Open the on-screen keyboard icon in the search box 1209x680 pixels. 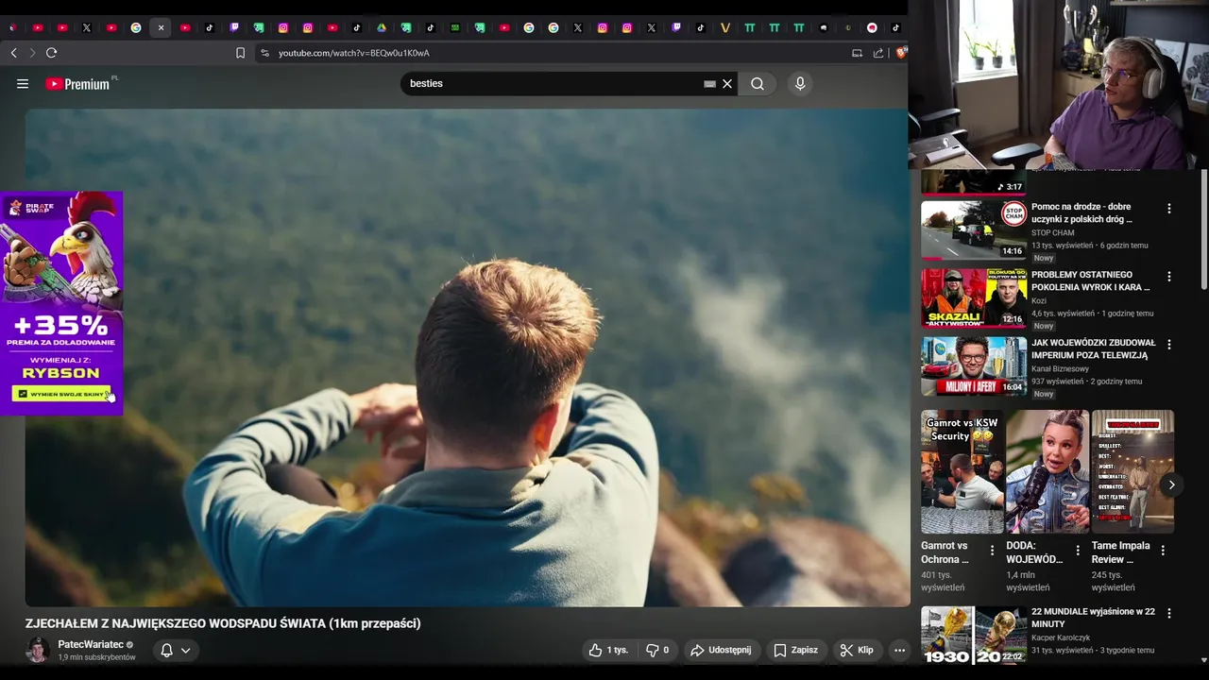pyautogui.click(x=709, y=84)
